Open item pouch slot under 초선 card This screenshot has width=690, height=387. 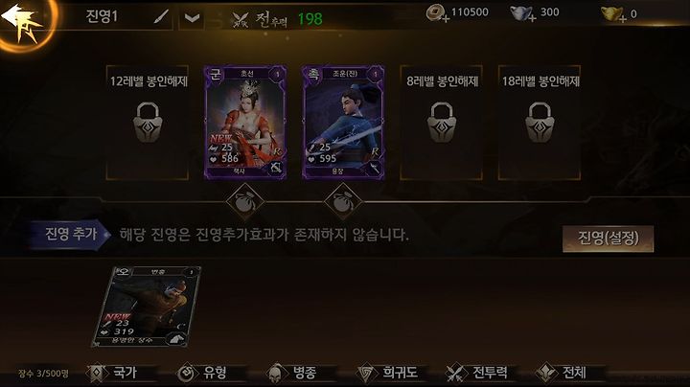[245, 202]
